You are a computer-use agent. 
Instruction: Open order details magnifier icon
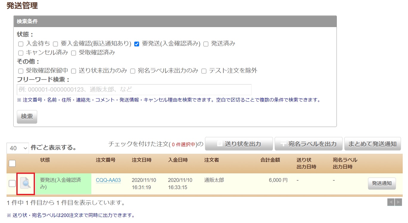coord(26,184)
